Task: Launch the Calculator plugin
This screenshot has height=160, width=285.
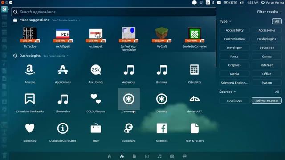Action: pyautogui.click(x=195, y=70)
